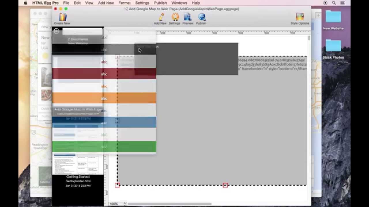Open the Getting Started document thumbnail
369x207 pixels.
tap(78, 164)
